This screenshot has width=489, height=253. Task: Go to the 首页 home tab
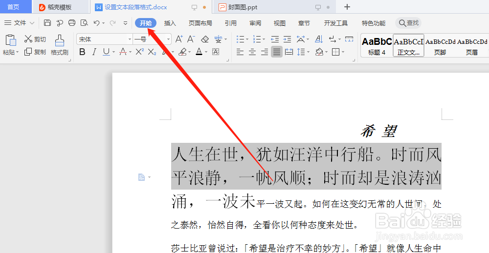pos(13,7)
